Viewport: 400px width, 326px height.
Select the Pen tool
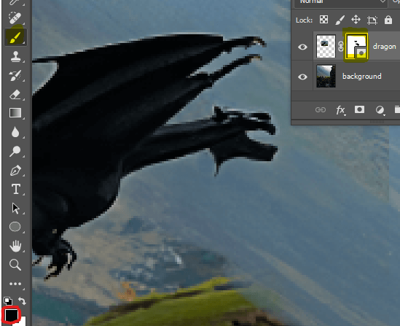pos(15,171)
